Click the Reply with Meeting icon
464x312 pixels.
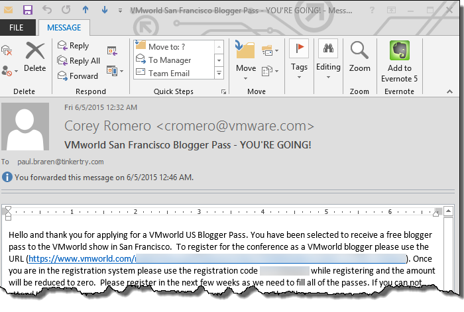pos(112,50)
